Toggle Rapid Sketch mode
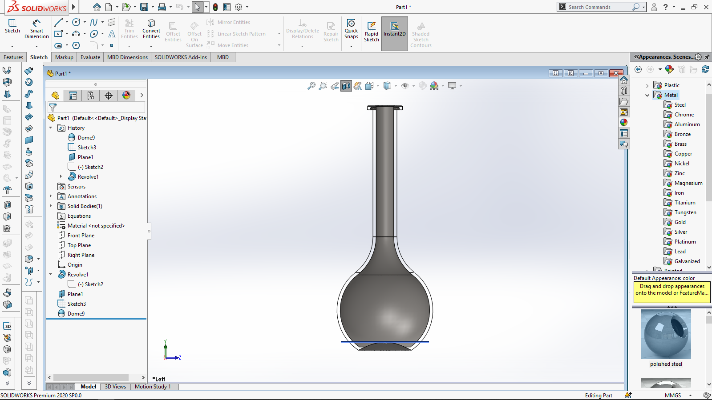712x400 pixels. coord(371,28)
